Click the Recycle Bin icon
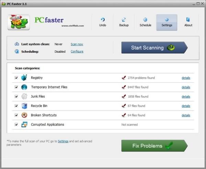This screenshot has width=206, height=169. point(24,106)
